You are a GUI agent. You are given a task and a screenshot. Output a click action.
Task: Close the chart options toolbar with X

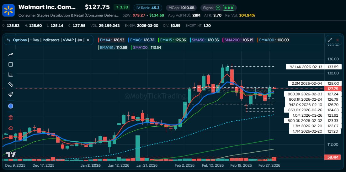click(x=88, y=40)
